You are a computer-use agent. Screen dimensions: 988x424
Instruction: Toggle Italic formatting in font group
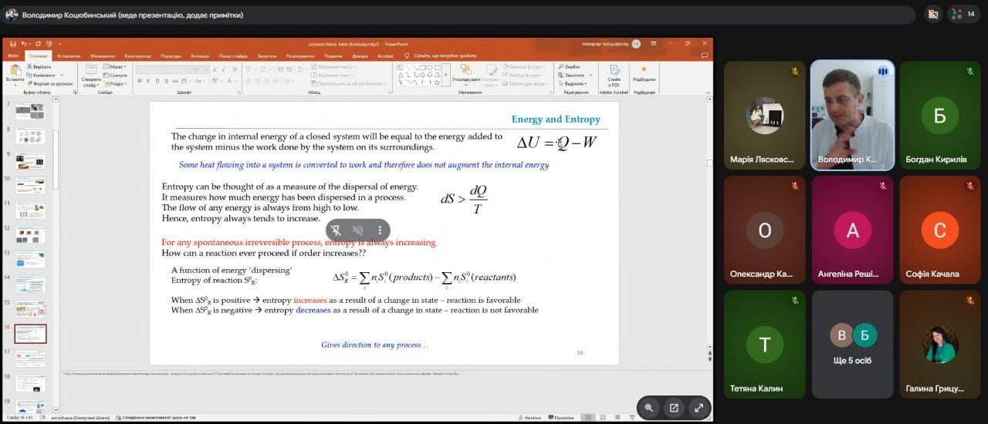[148, 81]
